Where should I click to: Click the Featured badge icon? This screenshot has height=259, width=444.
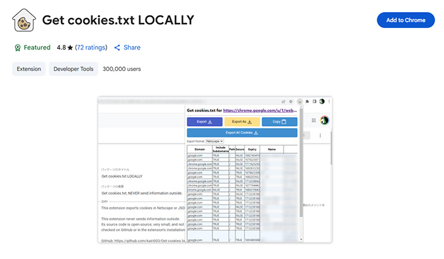pos(17,47)
